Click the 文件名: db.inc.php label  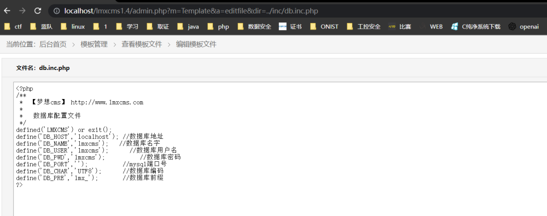click(x=43, y=68)
